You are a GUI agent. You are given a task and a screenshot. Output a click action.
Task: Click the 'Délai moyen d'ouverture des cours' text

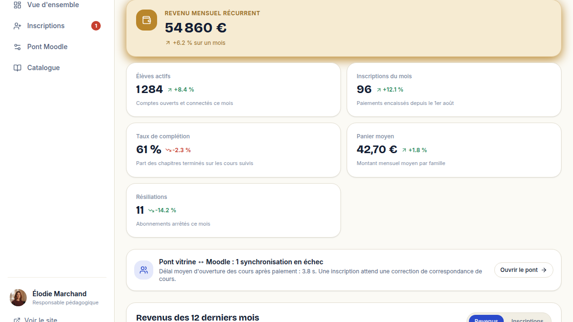[320, 275]
